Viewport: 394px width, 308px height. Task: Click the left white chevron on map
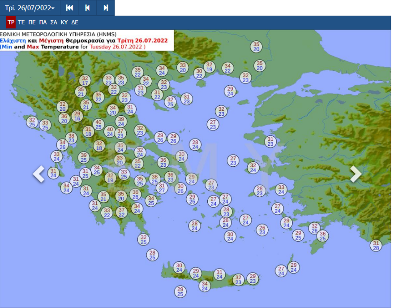pyautogui.click(x=39, y=174)
